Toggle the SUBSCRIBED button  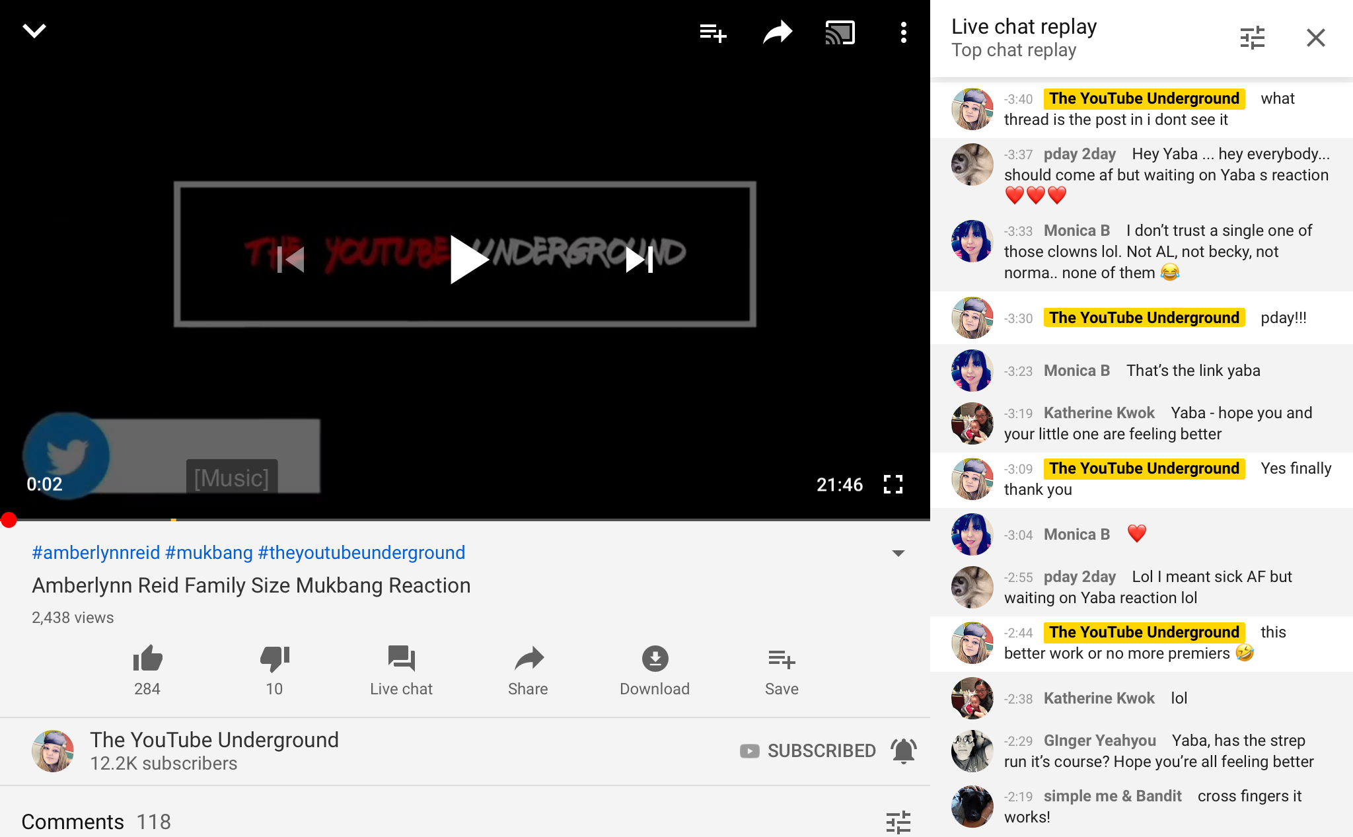pyautogui.click(x=808, y=751)
